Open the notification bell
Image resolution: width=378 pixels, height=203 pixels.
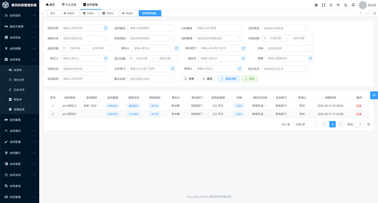353,5
